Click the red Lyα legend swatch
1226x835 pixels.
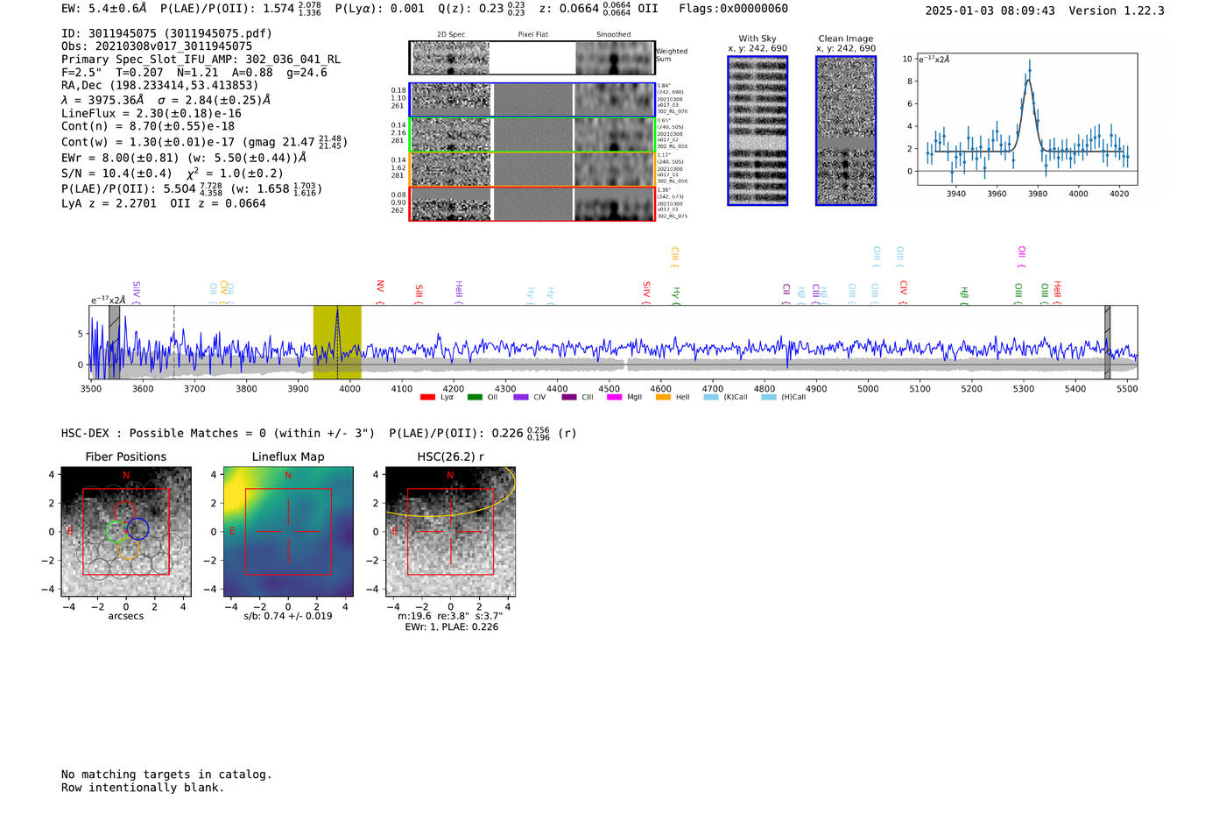tap(427, 398)
